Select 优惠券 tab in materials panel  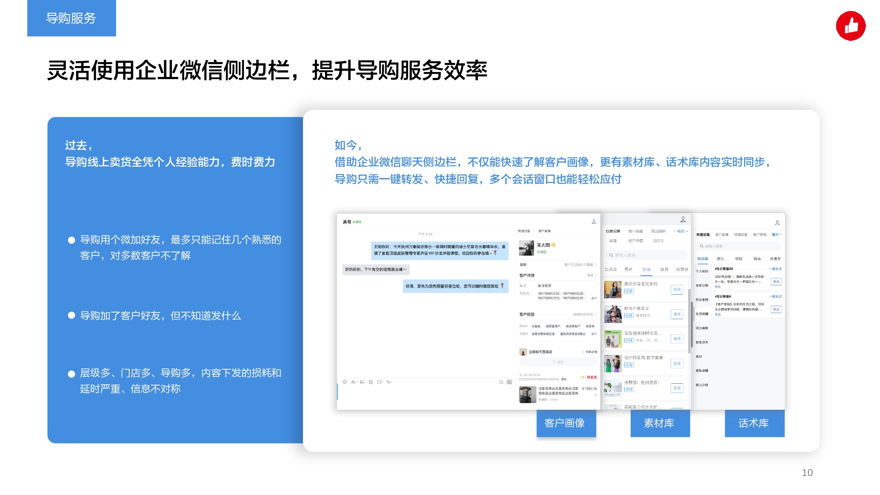682,269
